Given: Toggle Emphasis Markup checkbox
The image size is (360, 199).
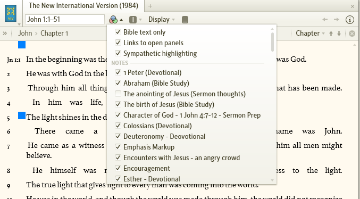Looking at the screenshot, I should [x=118, y=147].
